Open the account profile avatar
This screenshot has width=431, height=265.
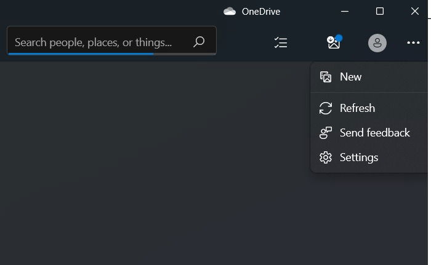pos(377,43)
